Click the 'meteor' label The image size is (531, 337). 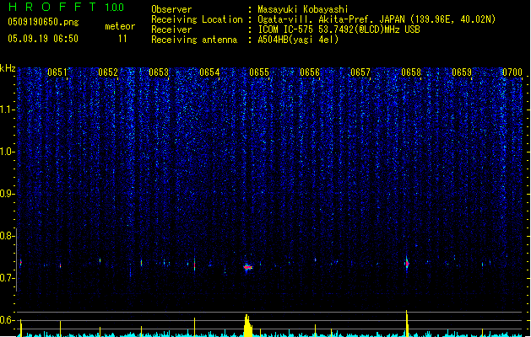[x=120, y=26]
